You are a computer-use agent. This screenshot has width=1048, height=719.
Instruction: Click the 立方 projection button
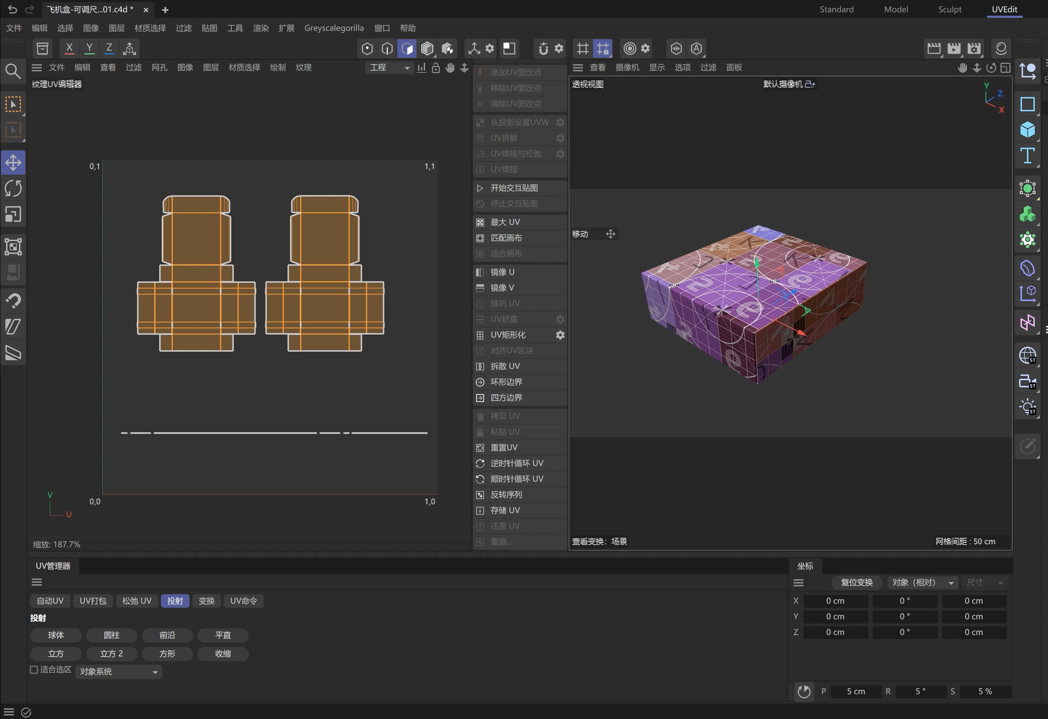click(56, 654)
